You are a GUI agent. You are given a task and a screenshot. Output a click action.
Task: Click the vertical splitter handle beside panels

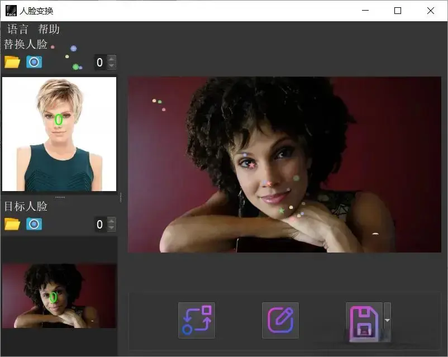point(121,197)
